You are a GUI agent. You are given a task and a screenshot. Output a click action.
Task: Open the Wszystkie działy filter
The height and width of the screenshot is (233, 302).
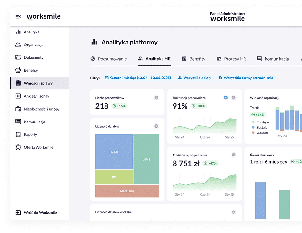tap(195, 78)
